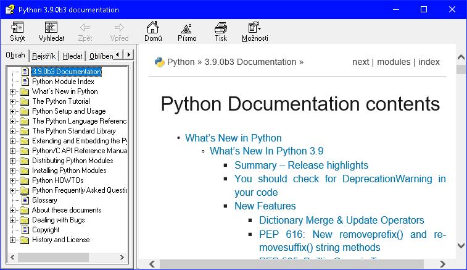Viewport: 467px width, 270px height.
Task: Open the Písmo font toolbar icon
Action: click(187, 28)
